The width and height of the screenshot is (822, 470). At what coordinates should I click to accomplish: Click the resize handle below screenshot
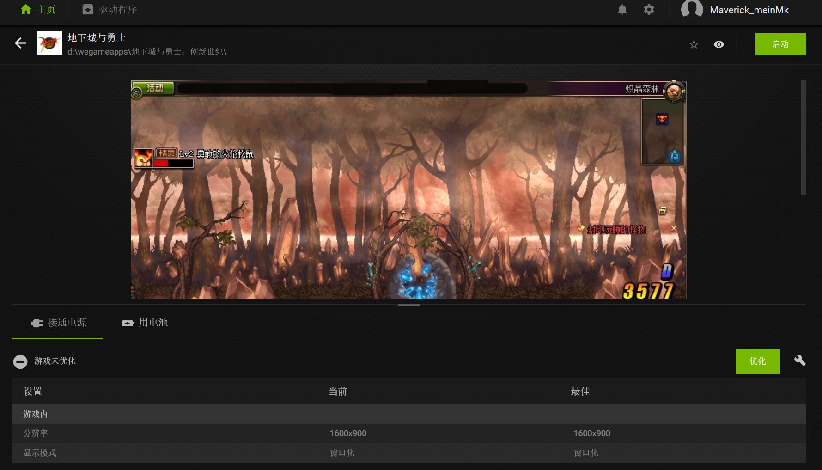coord(409,305)
